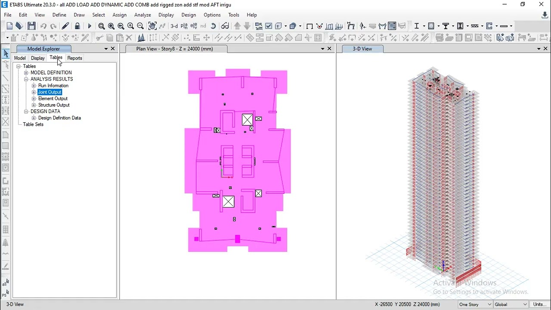Click the scissors Cut icon

(x=99, y=38)
